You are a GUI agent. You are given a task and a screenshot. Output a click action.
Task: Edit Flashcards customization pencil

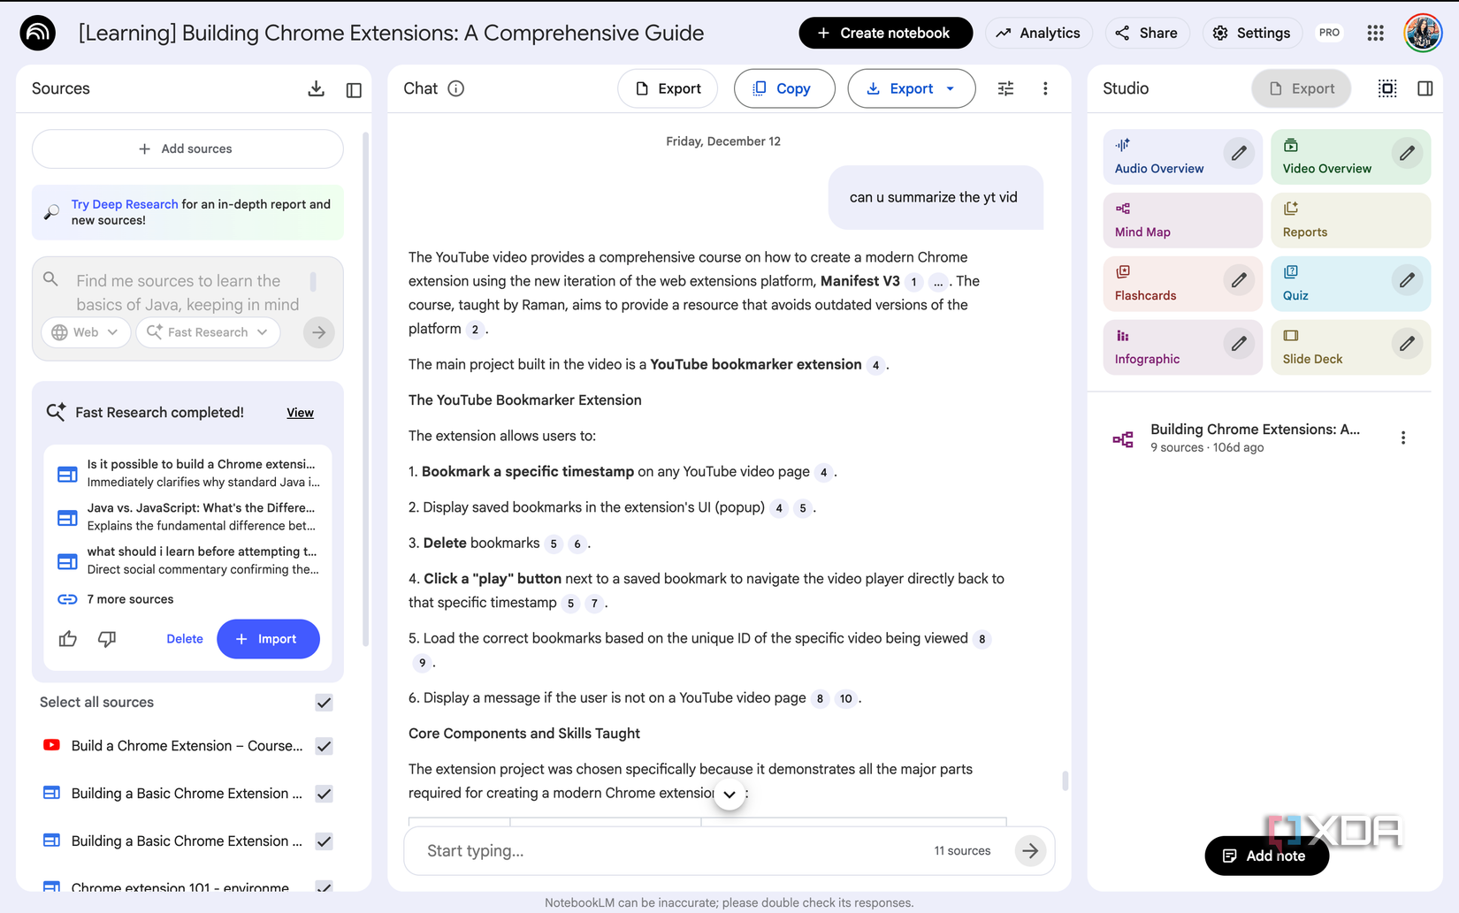point(1239,281)
